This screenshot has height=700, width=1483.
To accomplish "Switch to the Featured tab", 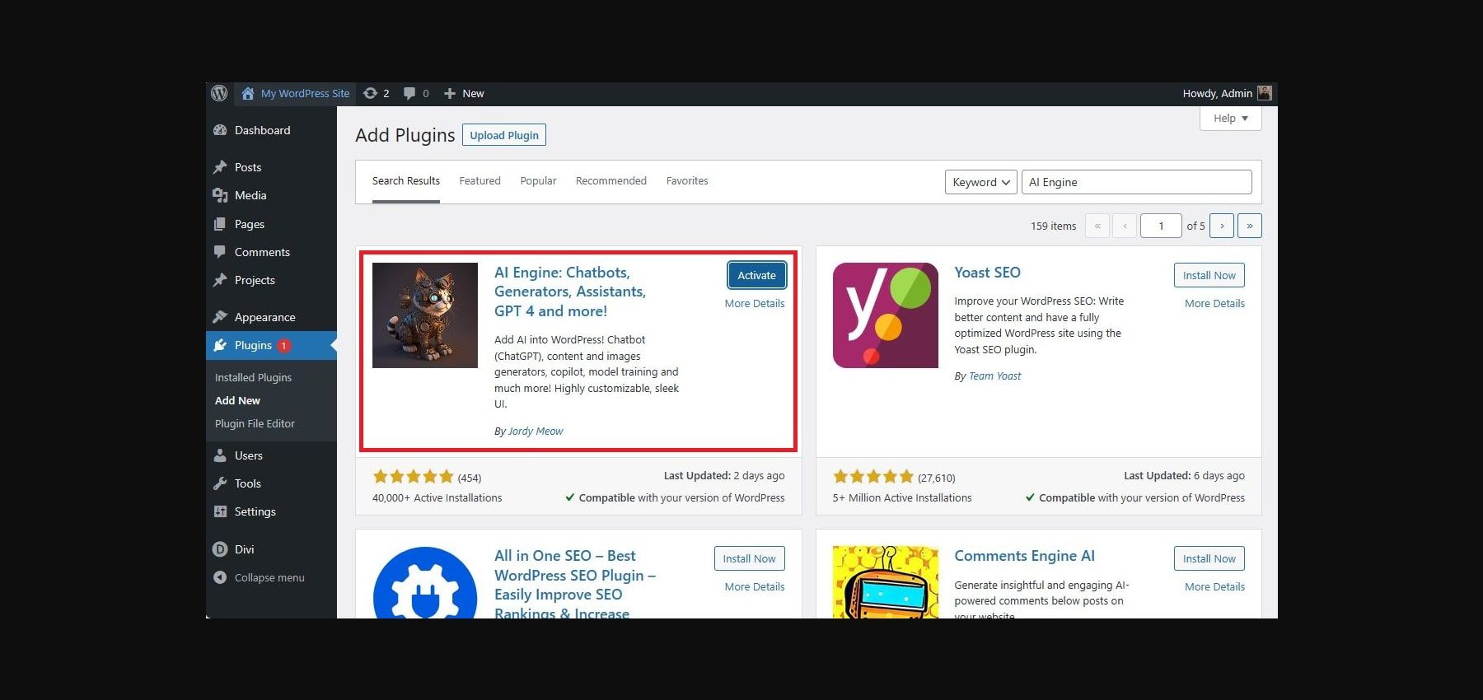I will point(480,181).
